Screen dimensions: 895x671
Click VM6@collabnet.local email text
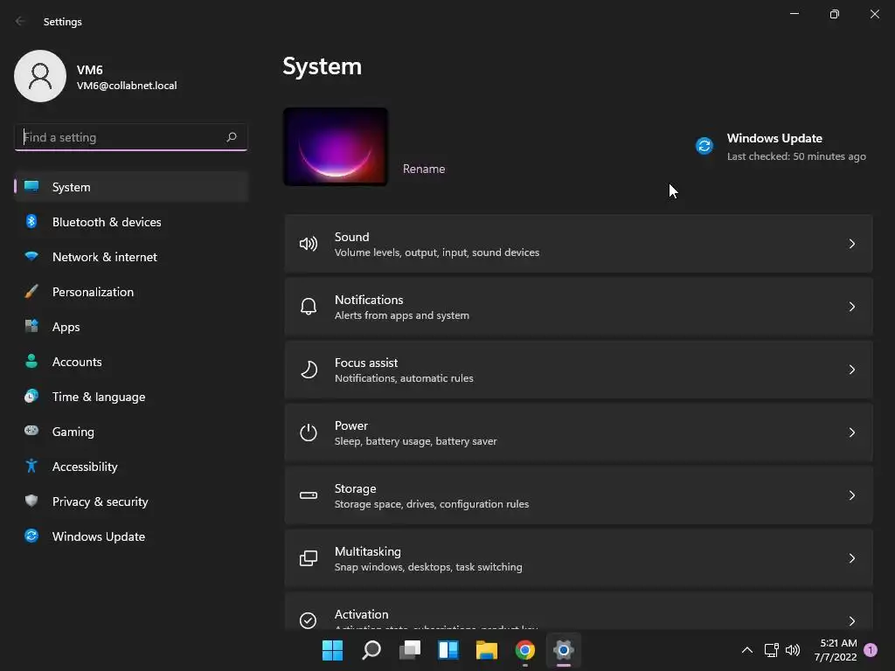pyautogui.click(x=127, y=86)
